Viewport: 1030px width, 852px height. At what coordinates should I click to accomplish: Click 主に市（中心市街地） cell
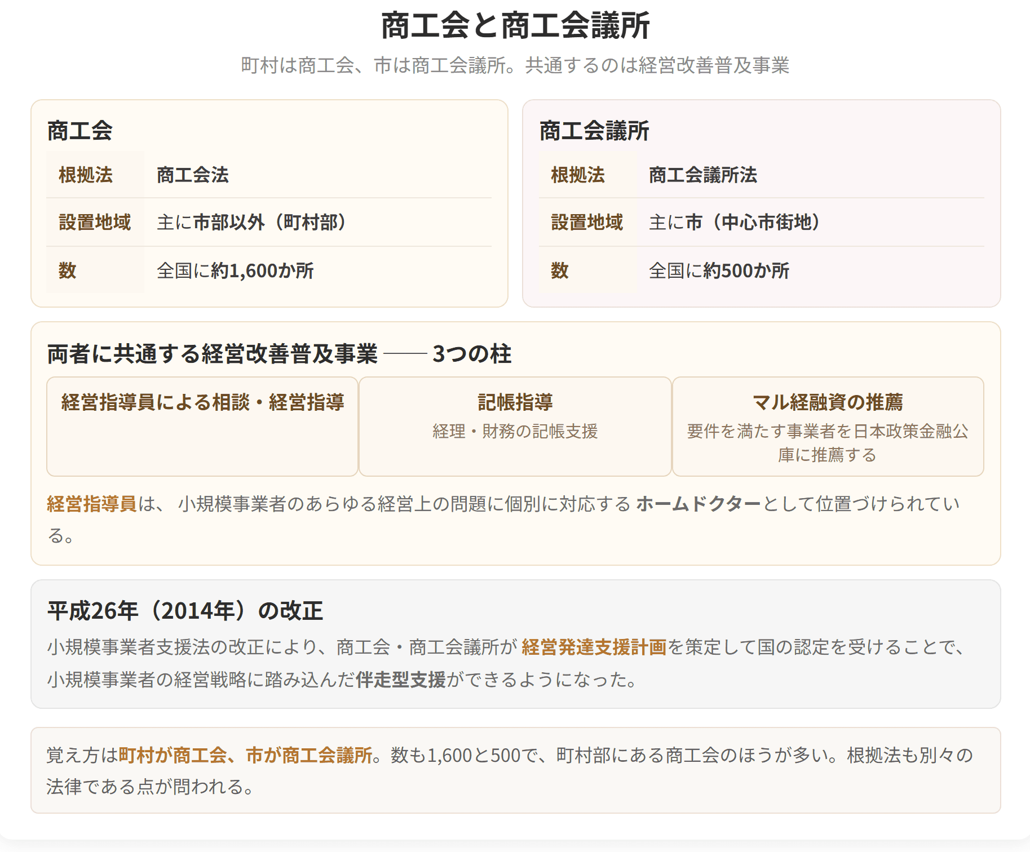(x=810, y=222)
